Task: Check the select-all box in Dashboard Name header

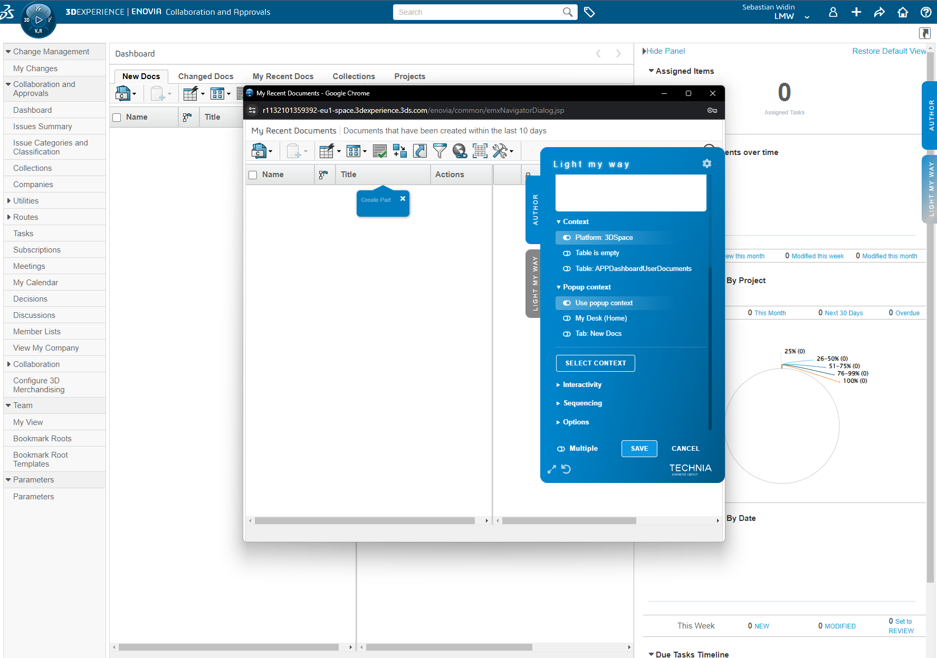Action: 117,118
